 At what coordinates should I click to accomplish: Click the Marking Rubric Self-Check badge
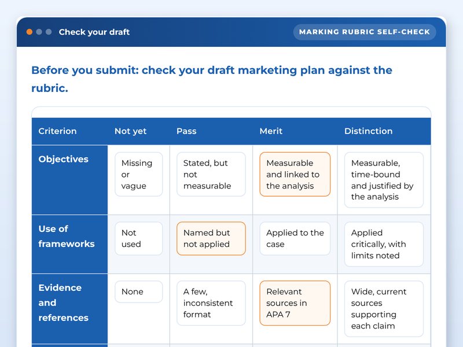coord(365,32)
